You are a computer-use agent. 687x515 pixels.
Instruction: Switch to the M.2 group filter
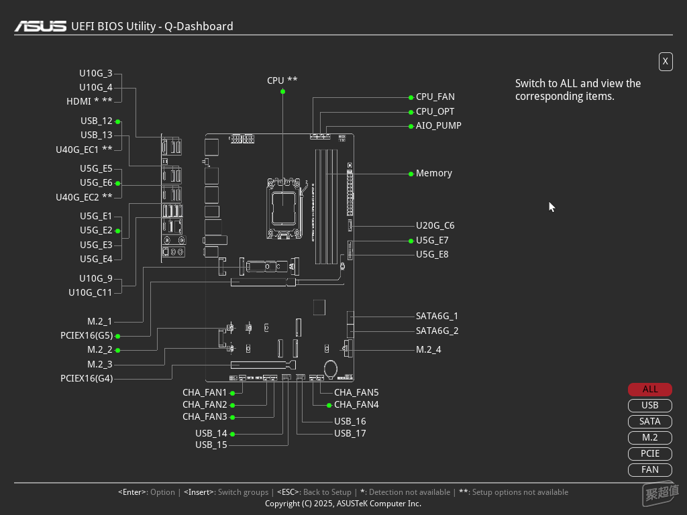coord(649,437)
